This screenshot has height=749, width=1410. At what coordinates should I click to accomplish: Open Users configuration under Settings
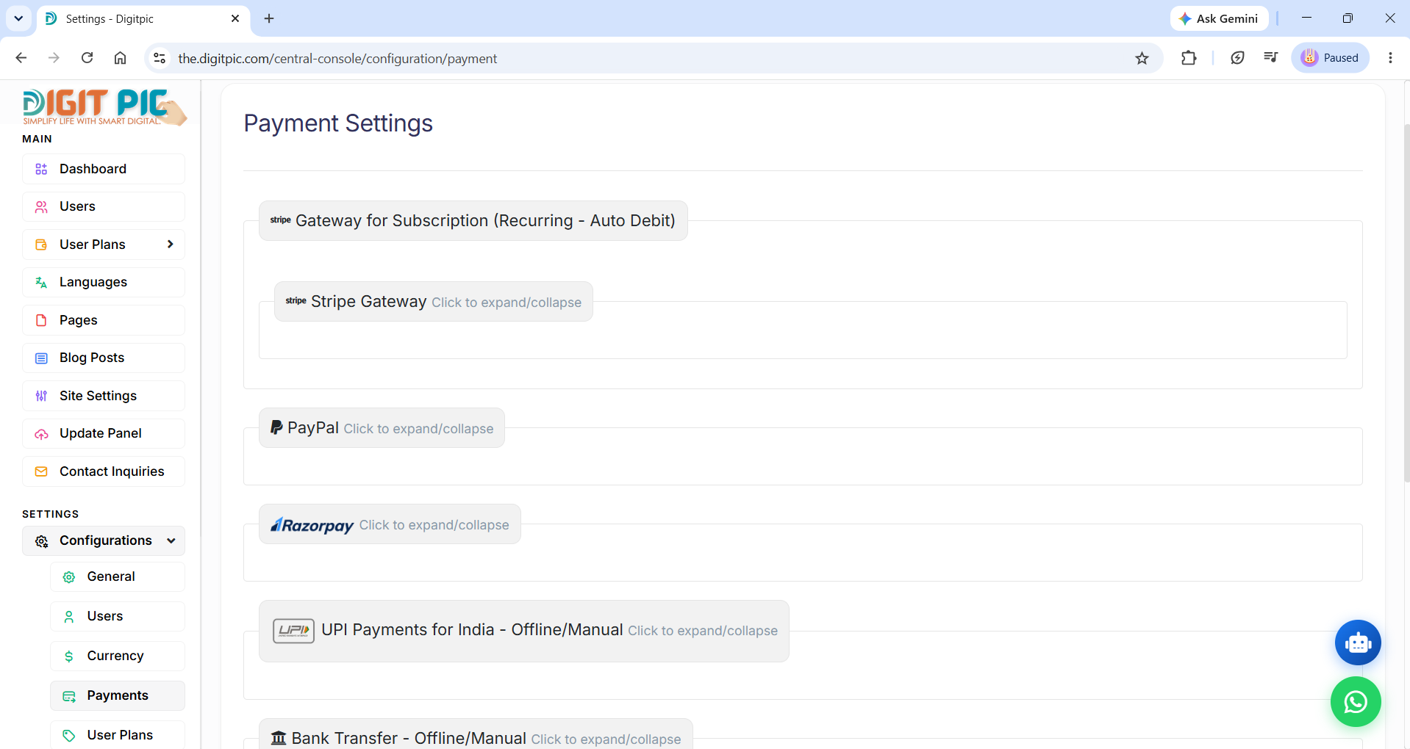[x=118, y=616]
